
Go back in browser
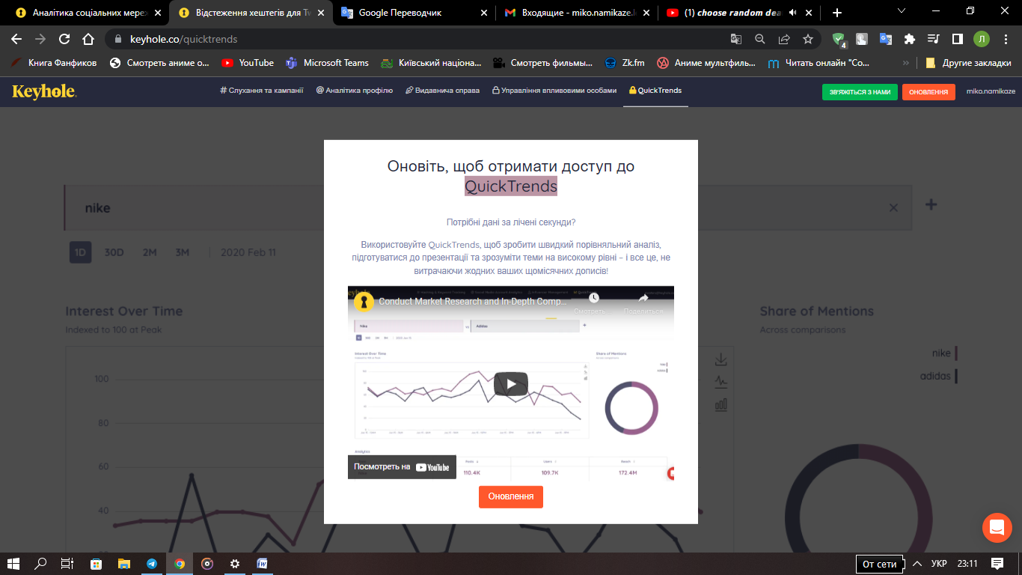pyautogui.click(x=16, y=39)
